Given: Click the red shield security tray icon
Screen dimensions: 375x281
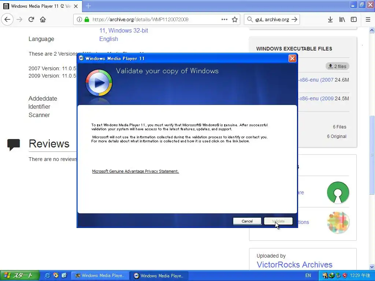Looking at the screenshot, I should pyautogui.click(x=345, y=276).
